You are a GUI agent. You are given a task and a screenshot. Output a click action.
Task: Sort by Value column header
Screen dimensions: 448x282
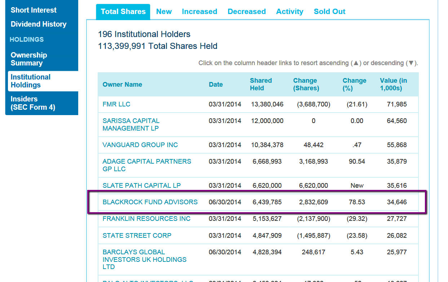[393, 84]
